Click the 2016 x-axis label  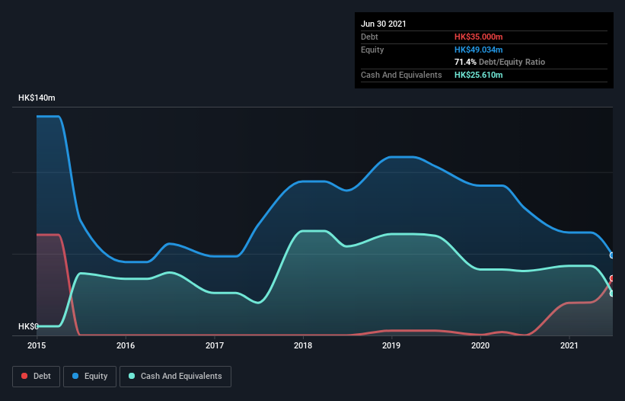click(126, 346)
